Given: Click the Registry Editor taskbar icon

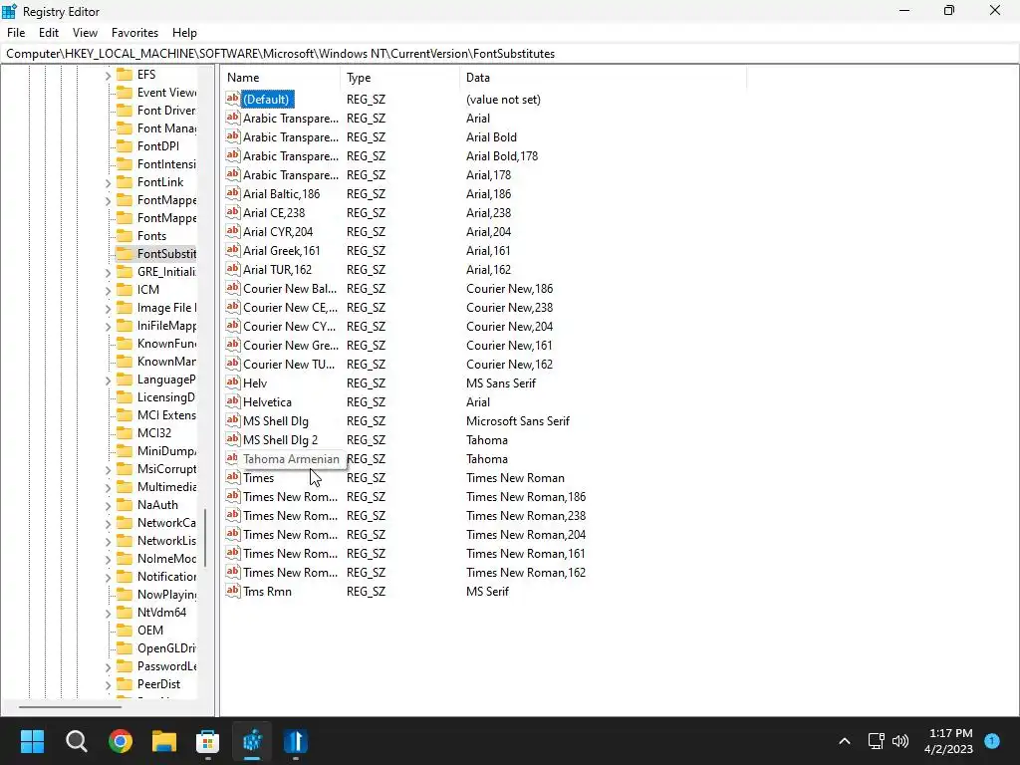Looking at the screenshot, I should tap(252, 741).
